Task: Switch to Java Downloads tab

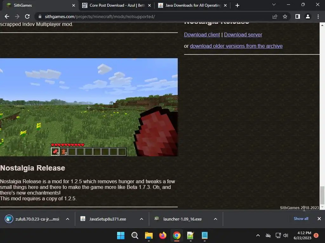Action: click(193, 5)
